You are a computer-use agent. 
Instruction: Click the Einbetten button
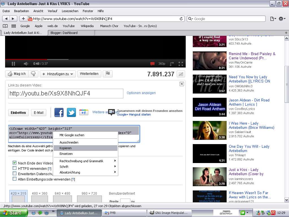click(x=18, y=112)
